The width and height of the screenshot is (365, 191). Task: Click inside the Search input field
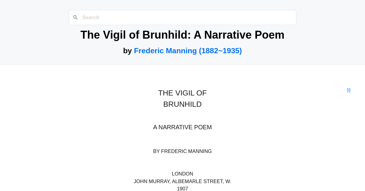click(182, 17)
